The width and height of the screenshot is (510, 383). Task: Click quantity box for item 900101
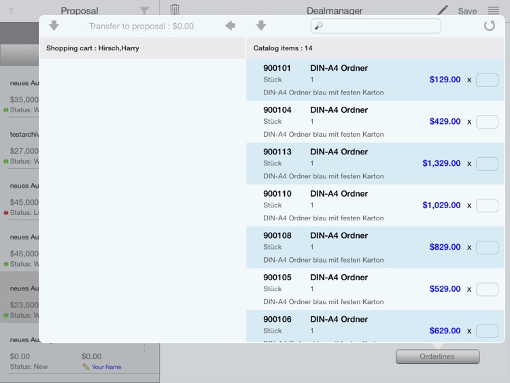click(x=487, y=80)
